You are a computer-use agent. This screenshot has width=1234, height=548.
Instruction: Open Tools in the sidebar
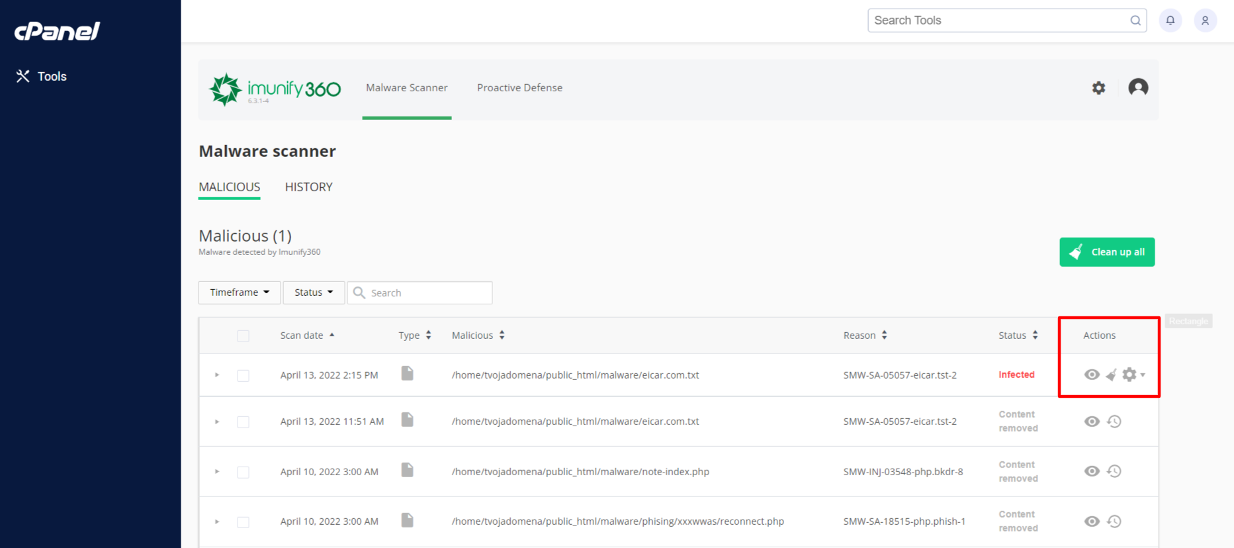41,76
